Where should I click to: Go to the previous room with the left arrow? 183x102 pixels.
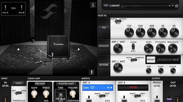[x=18, y=49]
